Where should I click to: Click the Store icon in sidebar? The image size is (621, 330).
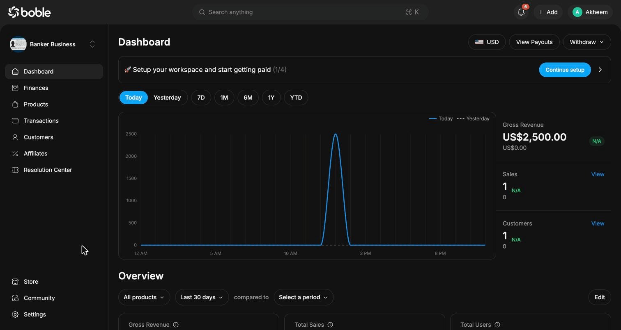[15, 282]
